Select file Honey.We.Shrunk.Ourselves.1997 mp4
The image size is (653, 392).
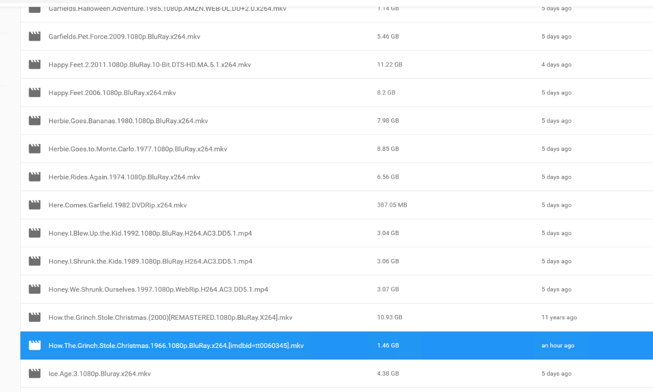(x=158, y=289)
